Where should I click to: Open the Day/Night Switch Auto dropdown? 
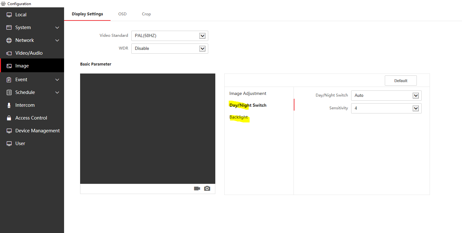tap(386, 96)
